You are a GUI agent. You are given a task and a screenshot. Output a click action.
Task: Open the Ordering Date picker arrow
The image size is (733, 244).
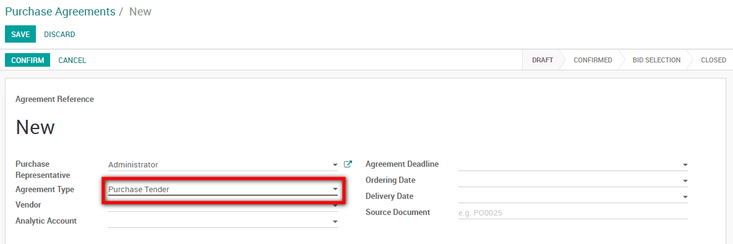(685, 180)
